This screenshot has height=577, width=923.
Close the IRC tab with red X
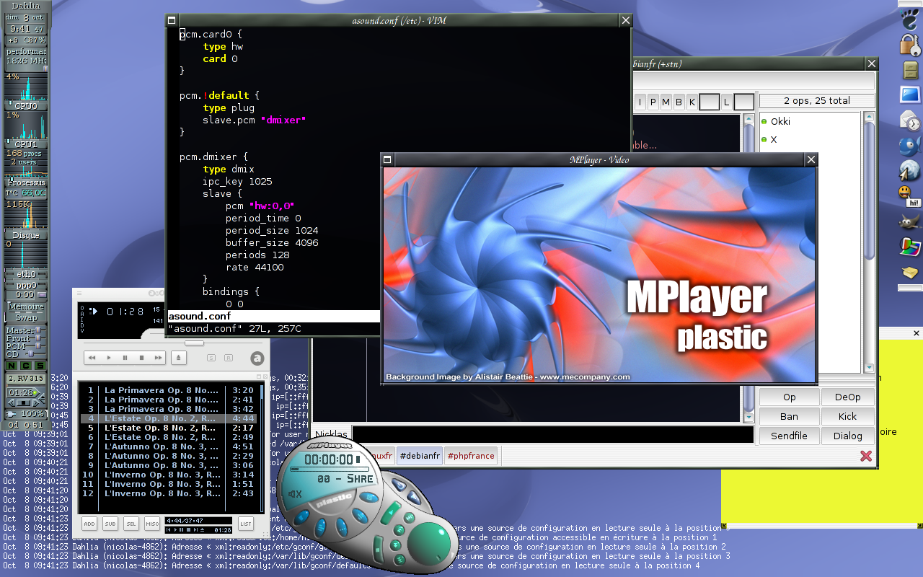coord(866,456)
